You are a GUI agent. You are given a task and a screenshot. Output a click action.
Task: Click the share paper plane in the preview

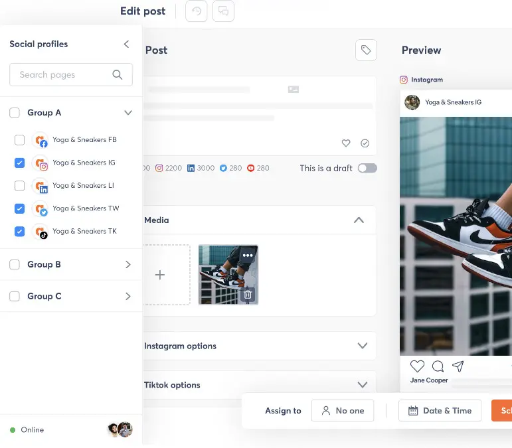pos(458,366)
